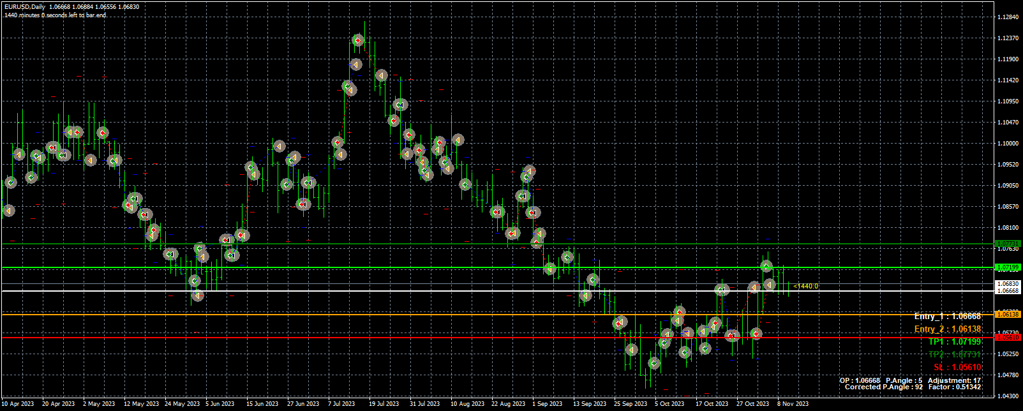Click the 1.05250 price scale label
Screen dimensions: 1023x411
tap(1008, 354)
